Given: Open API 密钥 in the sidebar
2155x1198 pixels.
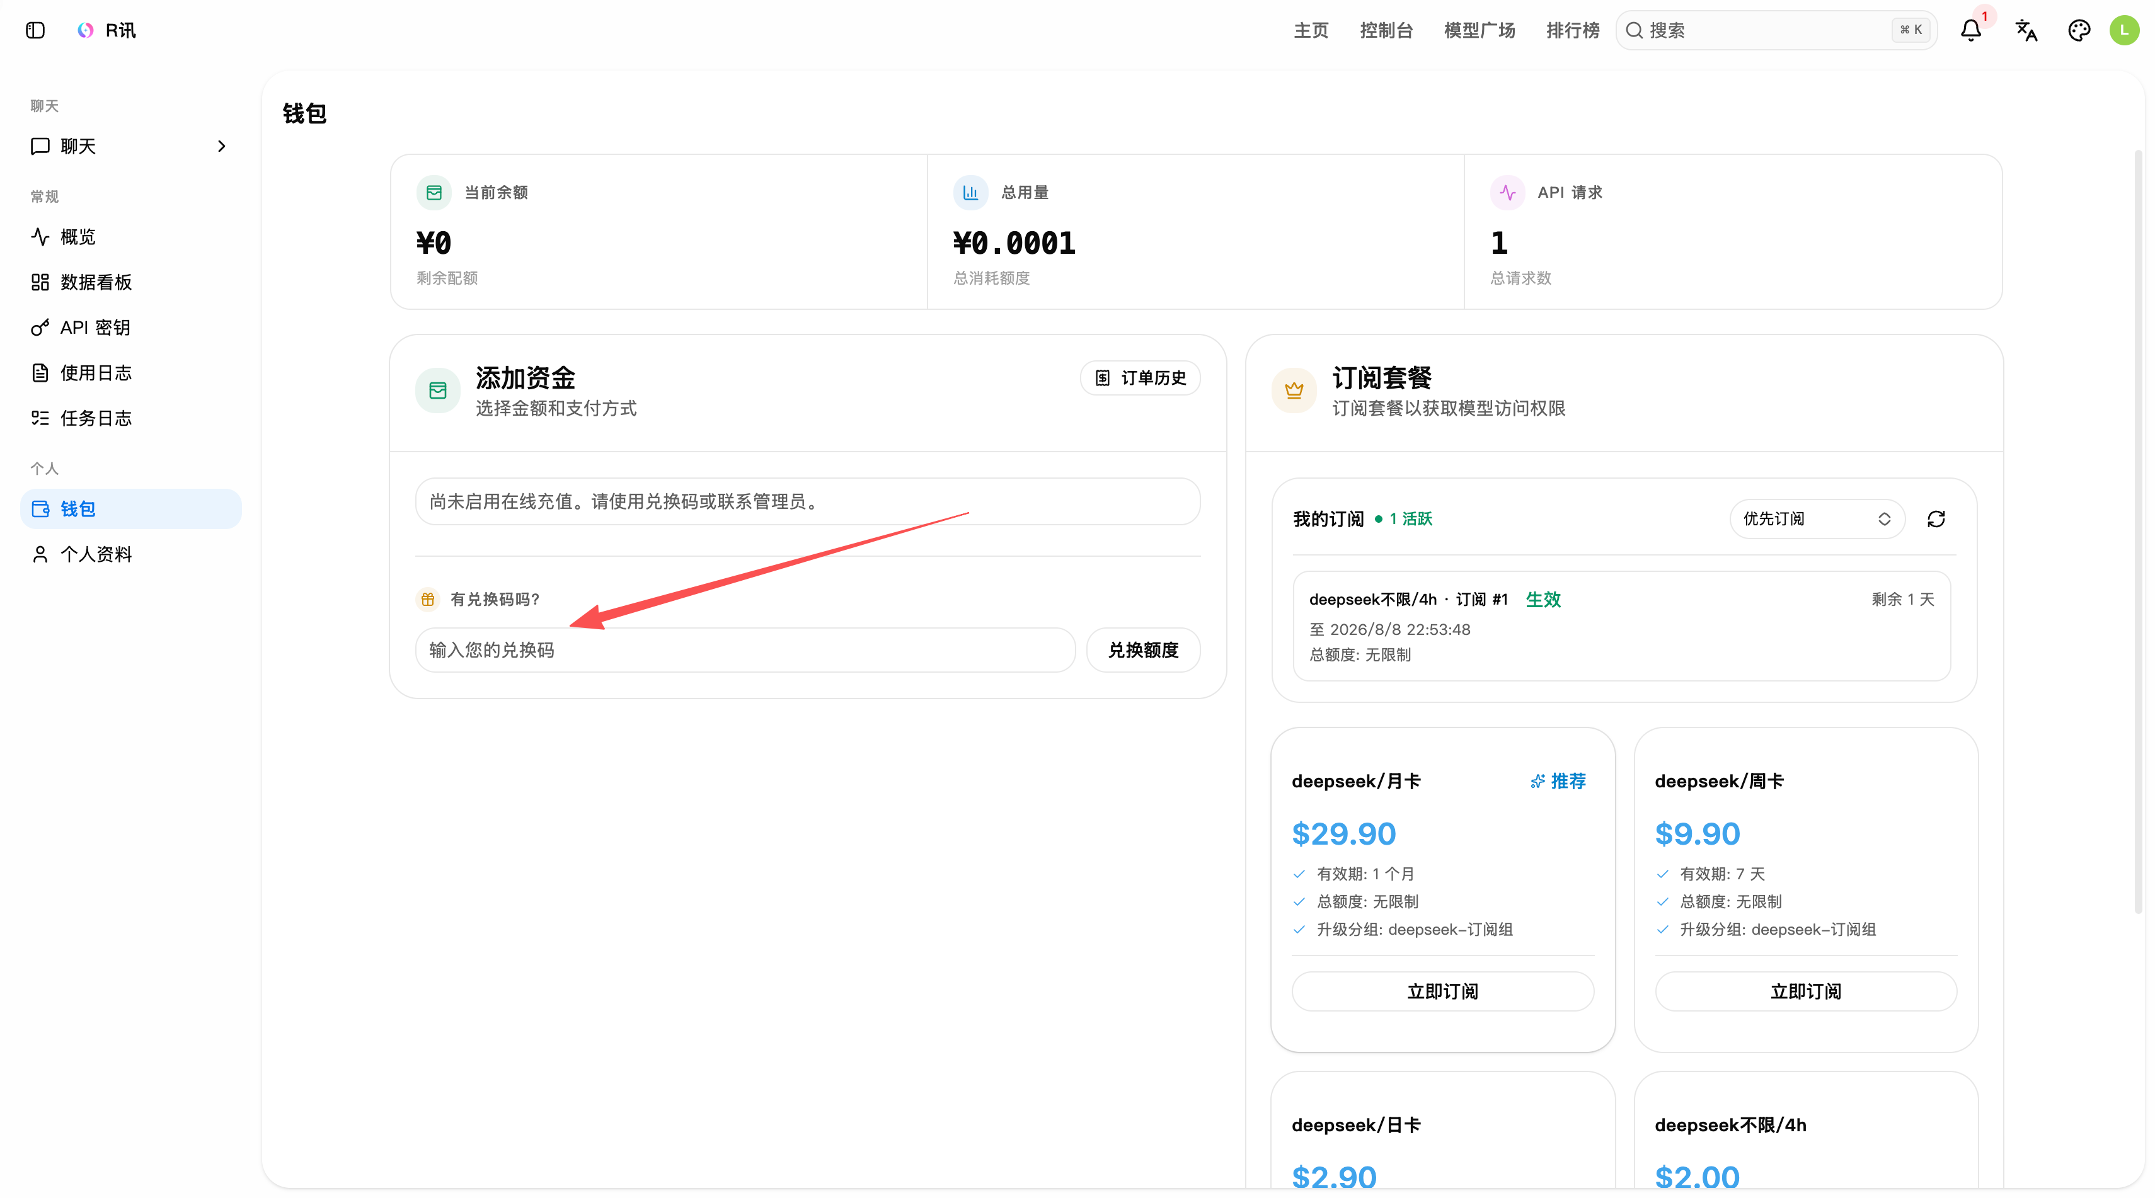Looking at the screenshot, I should tap(130, 328).
